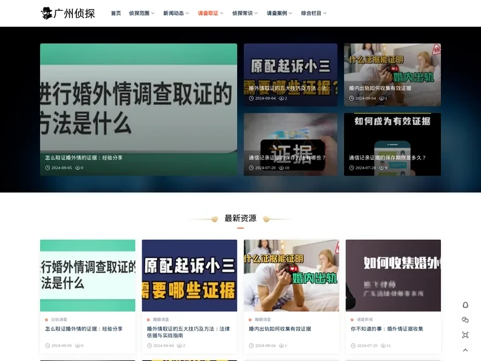Click the QR scan icon in side toolbar
Viewport: 481px width, 361px height.
[465, 335]
